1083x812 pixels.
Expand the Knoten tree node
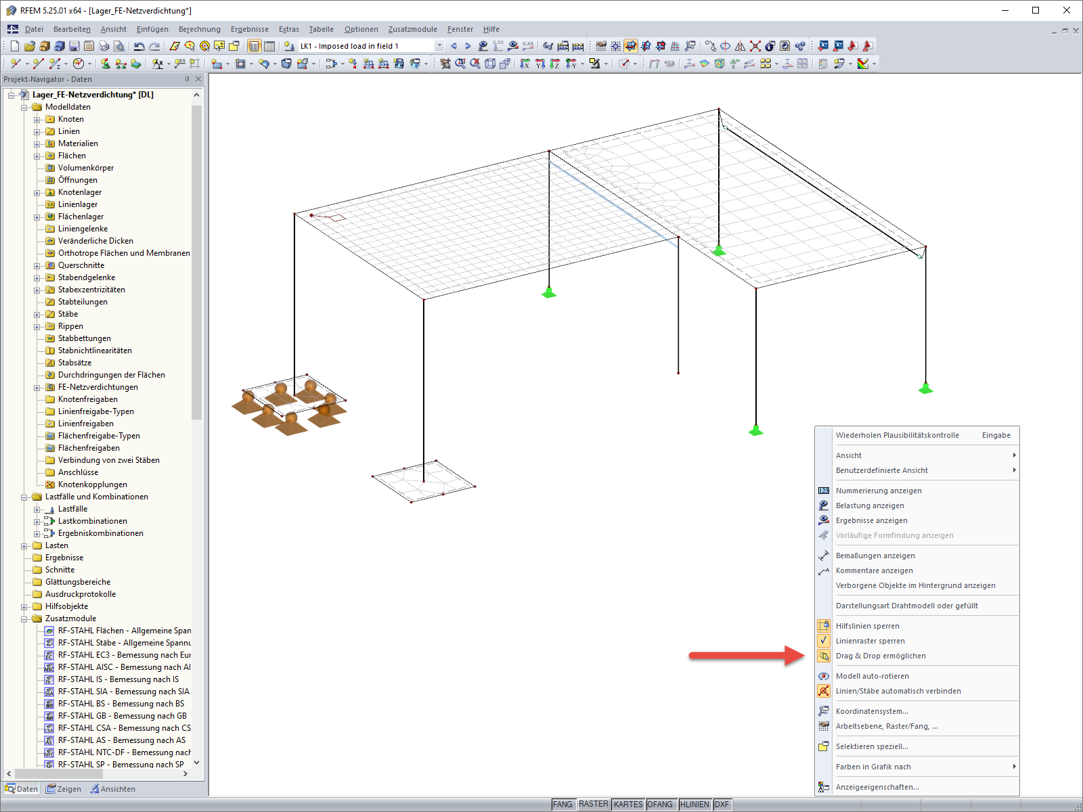[x=37, y=120]
